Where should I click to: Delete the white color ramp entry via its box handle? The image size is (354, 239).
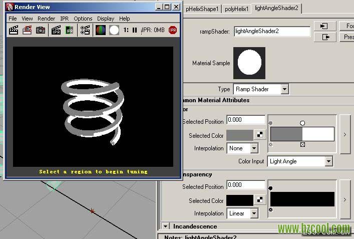tap(302, 145)
